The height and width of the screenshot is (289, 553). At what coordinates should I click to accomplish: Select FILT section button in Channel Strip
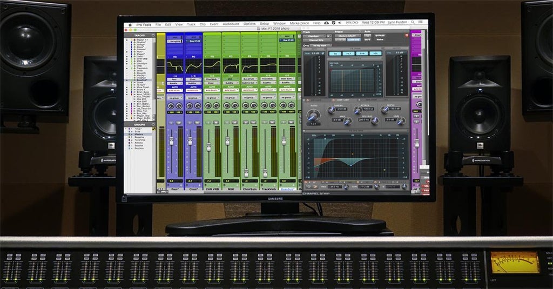coord(348,53)
